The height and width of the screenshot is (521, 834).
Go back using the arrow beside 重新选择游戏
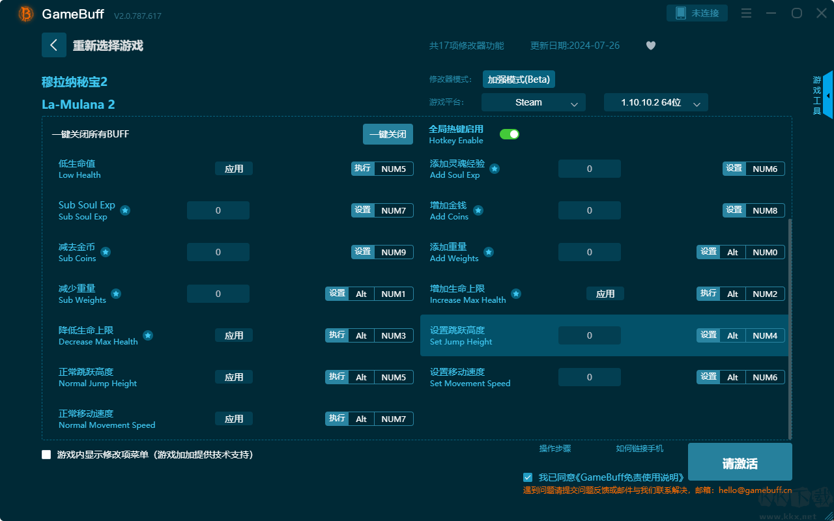tap(54, 45)
